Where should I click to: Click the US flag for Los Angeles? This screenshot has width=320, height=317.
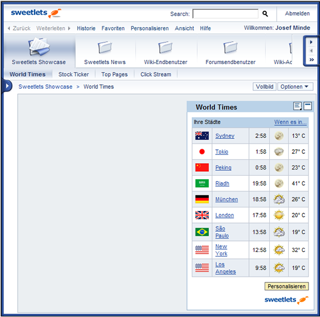point(202,267)
